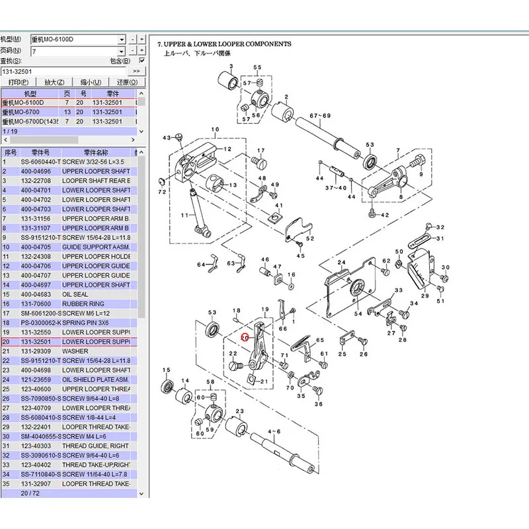Click part number 20 label in diagram
Viewport: 529px width, 529px height.
(245, 337)
